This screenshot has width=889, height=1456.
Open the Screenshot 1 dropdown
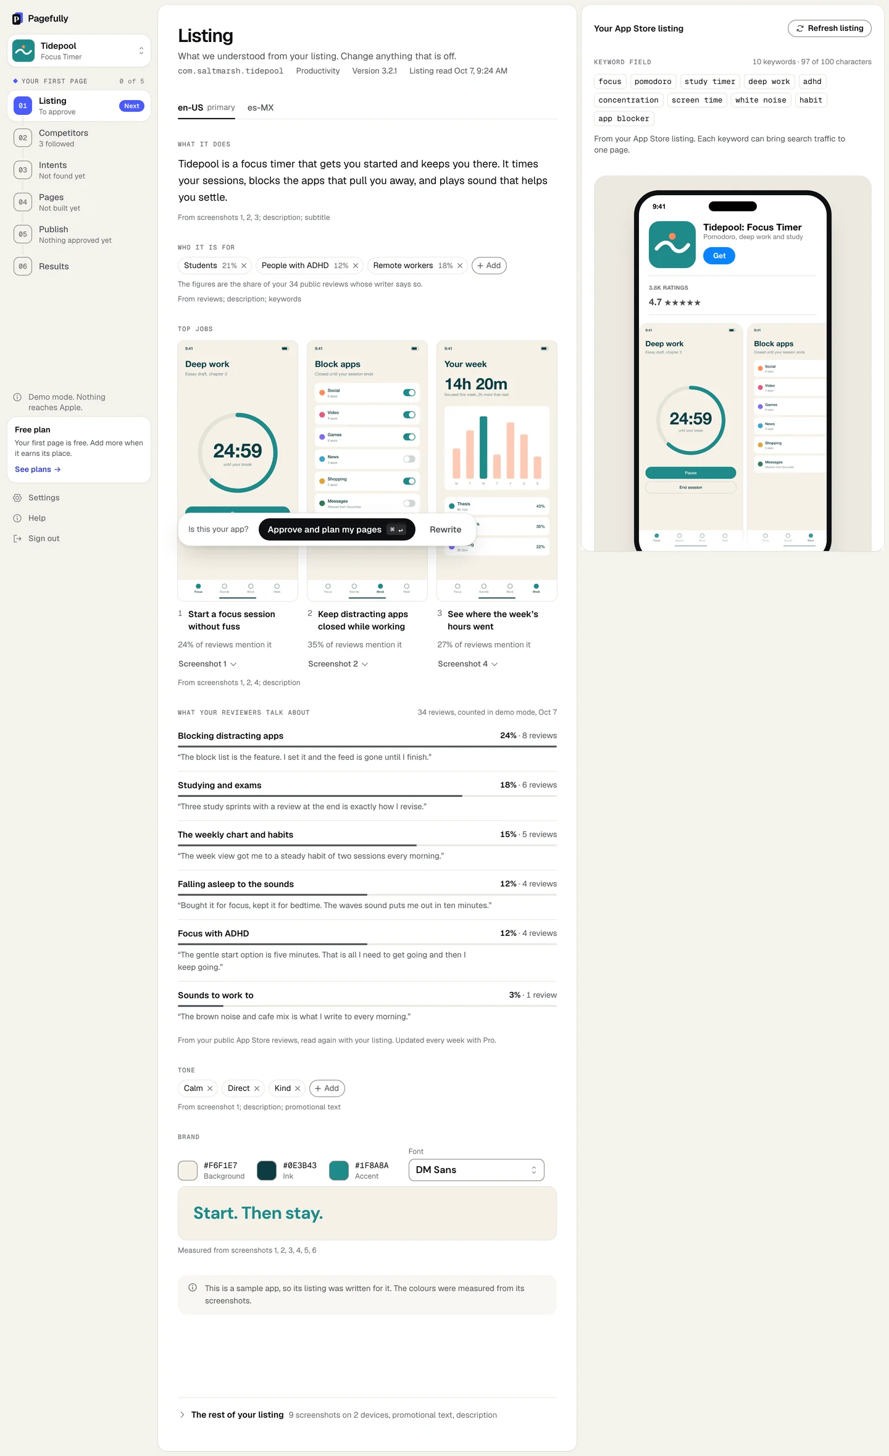pyautogui.click(x=207, y=664)
